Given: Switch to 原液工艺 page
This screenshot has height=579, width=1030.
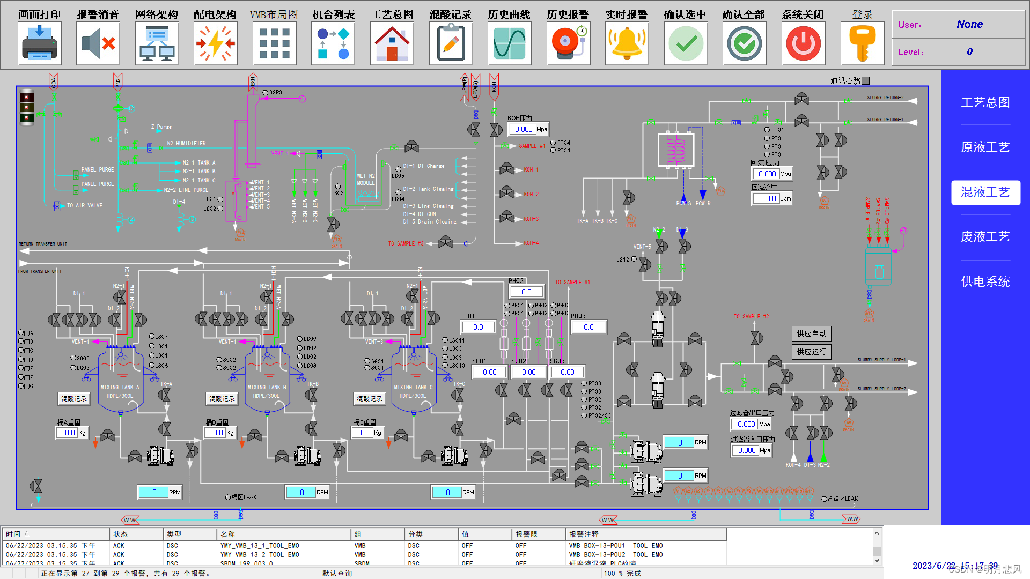Looking at the screenshot, I should click(985, 147).
